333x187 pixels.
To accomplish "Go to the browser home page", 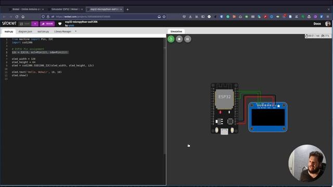I will [x=23, y=17].
